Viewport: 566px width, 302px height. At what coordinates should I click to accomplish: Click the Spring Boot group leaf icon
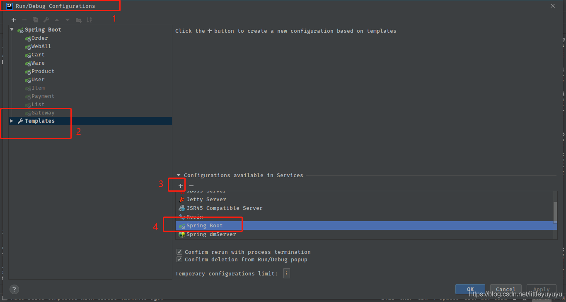20,30
